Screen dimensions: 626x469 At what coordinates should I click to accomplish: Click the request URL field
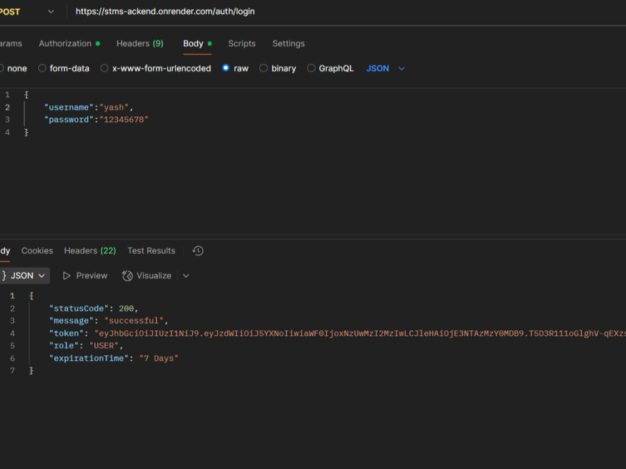point(165,11)
